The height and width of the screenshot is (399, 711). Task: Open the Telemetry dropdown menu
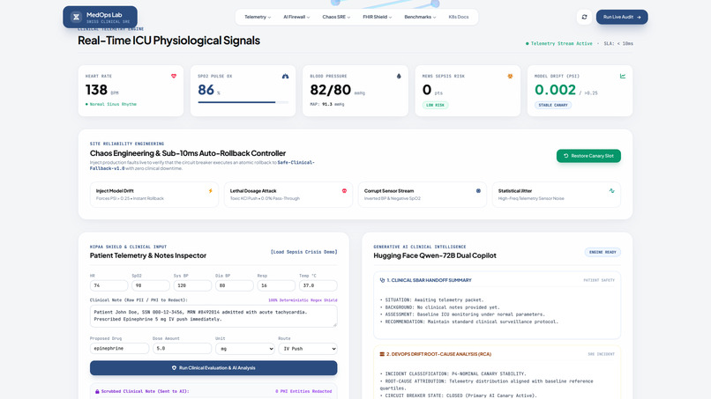258,18
